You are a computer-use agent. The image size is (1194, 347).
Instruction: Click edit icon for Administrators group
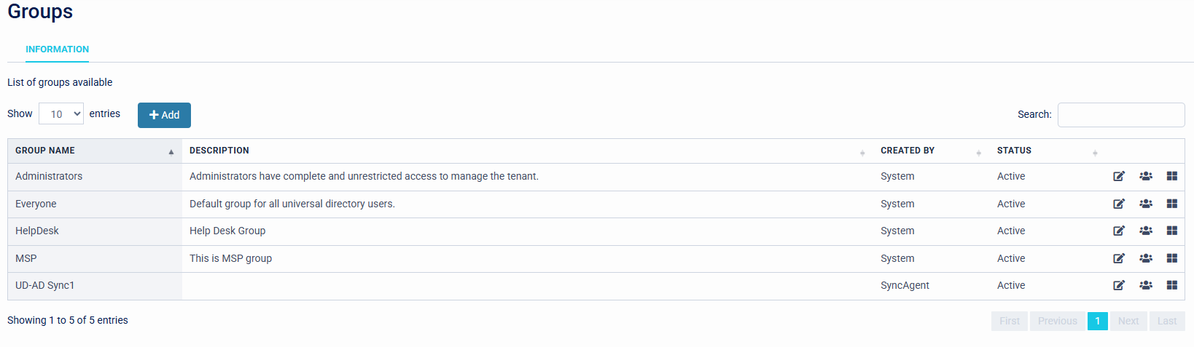pos(1119,176)
